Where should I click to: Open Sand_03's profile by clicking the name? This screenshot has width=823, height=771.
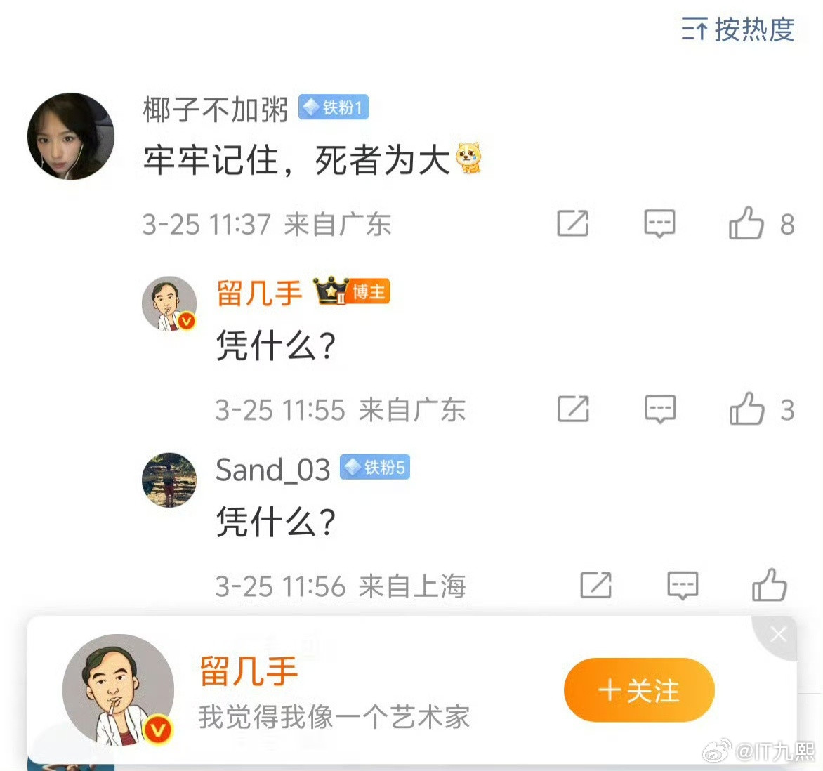click(x=273, y=470)
